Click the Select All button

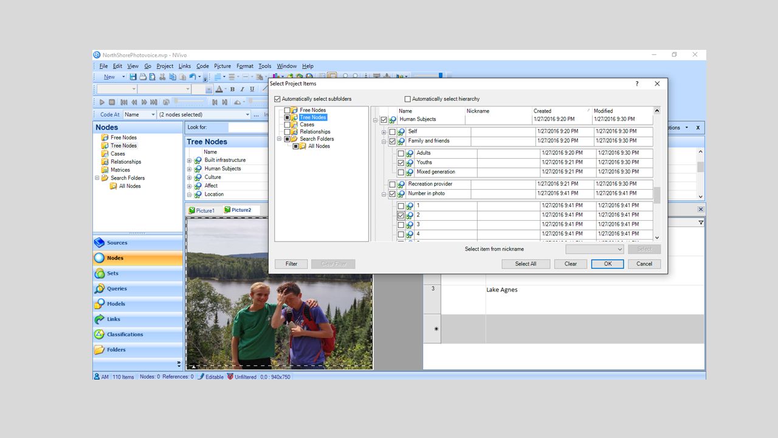pyautogui.click(x=526, y=264)
